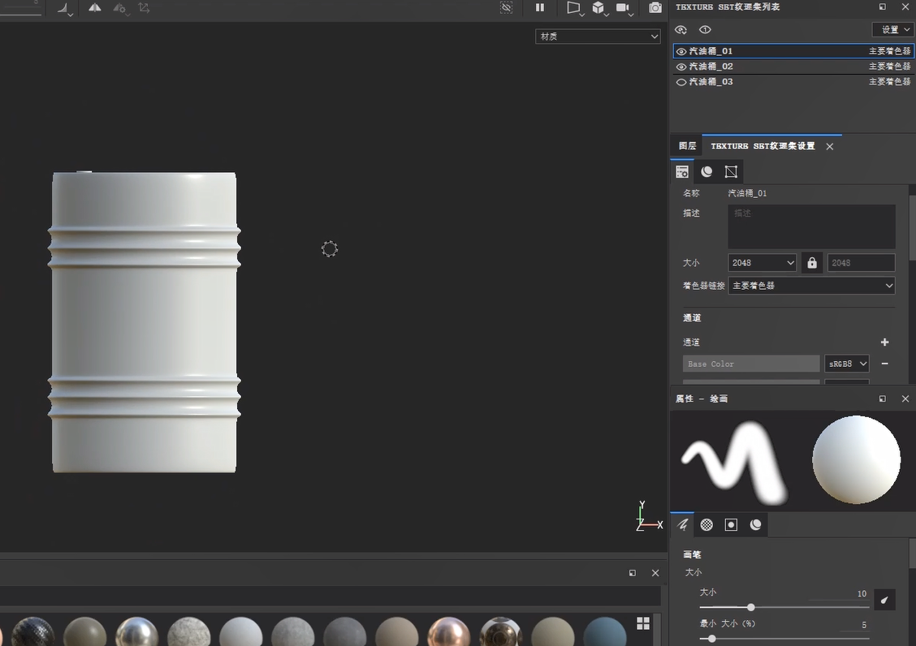
Task: Open the sRGB8 format dropdown
Action: coord(847,364)
